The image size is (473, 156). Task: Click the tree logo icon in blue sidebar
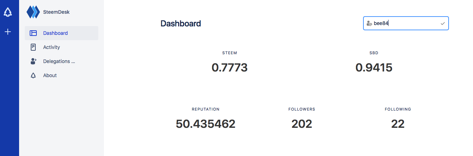(8, 12)
